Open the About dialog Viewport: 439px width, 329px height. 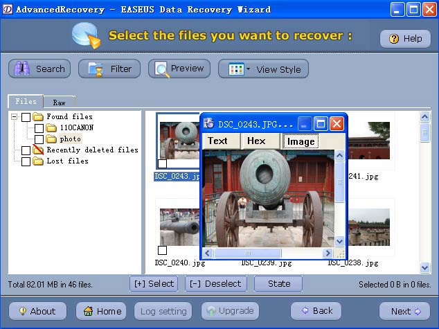(x=37, y=311)
